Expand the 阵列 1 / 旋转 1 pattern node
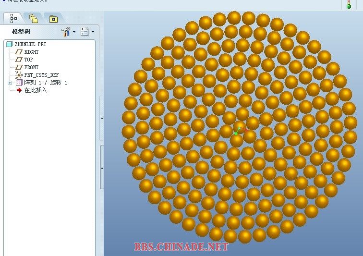Image resolution: width=363 pixels, height=256 pixels. pos(10,83)
